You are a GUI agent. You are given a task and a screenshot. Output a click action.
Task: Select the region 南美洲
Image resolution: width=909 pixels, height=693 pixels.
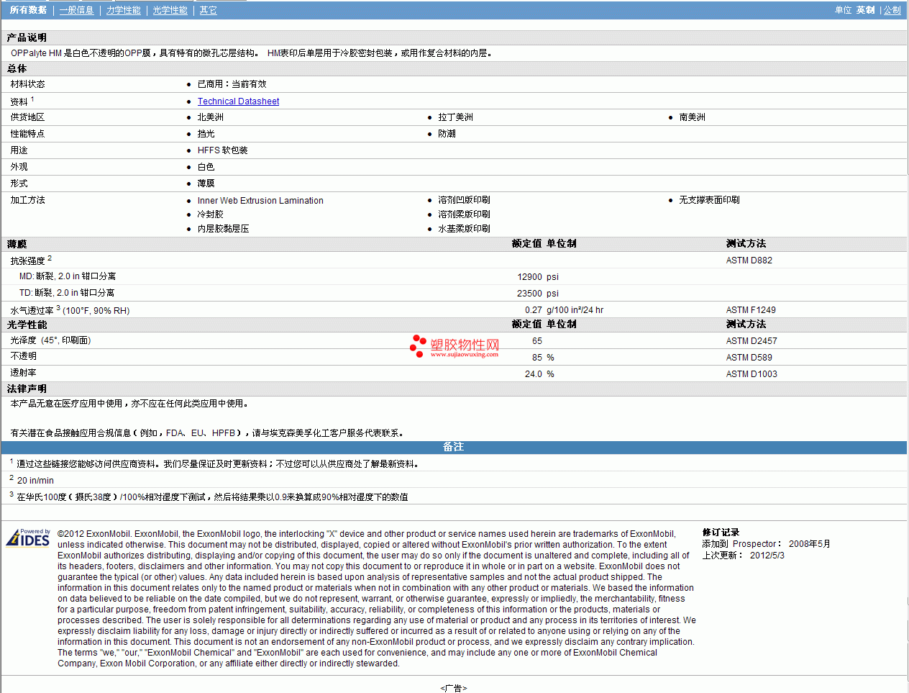692,117
